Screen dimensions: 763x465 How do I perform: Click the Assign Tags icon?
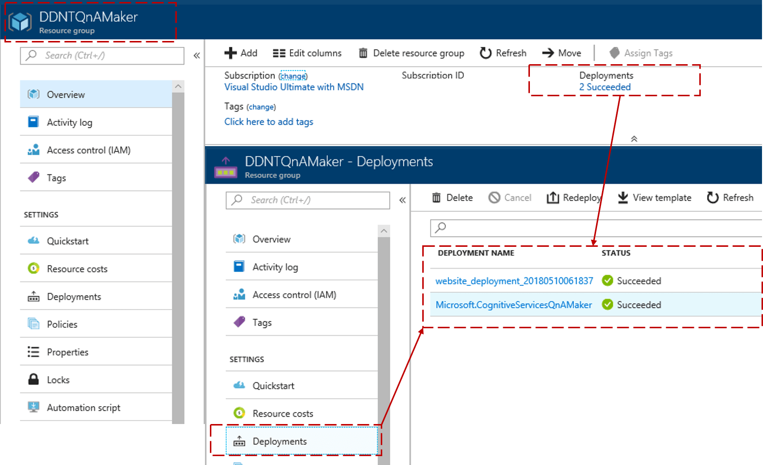pyautogui.click(x=615, y=53)
